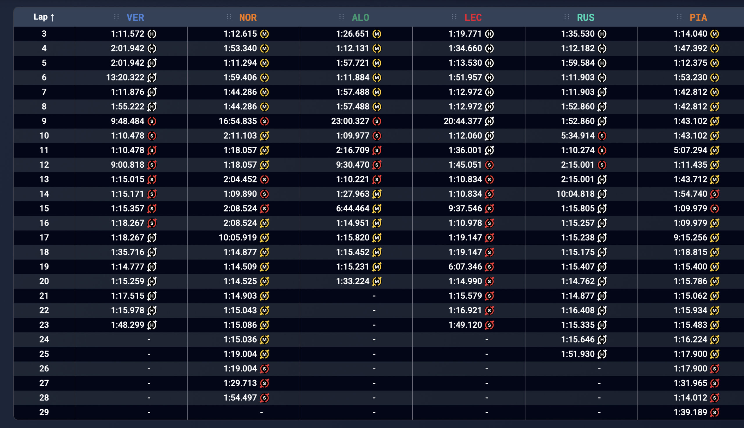The height and width of the screenshot is (428, 744).
Task: Click the drag handle beside VER column
Action: click(x=117, y=17)
